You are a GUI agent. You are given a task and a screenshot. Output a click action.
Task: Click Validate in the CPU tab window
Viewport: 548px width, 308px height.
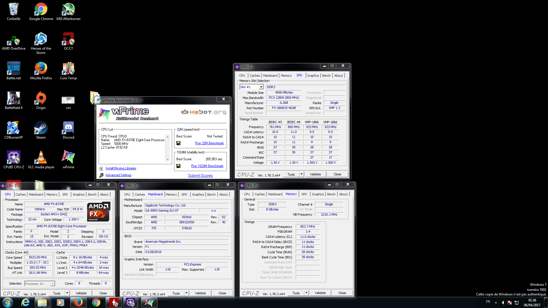coord(81,293)
